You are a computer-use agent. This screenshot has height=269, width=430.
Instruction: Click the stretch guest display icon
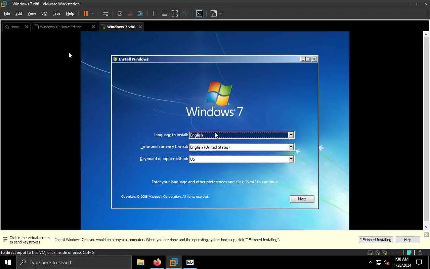point(214,13)
